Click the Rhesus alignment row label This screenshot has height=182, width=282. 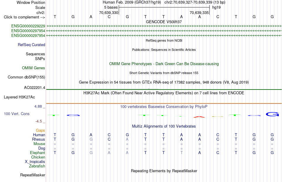[x=39, y=139]
